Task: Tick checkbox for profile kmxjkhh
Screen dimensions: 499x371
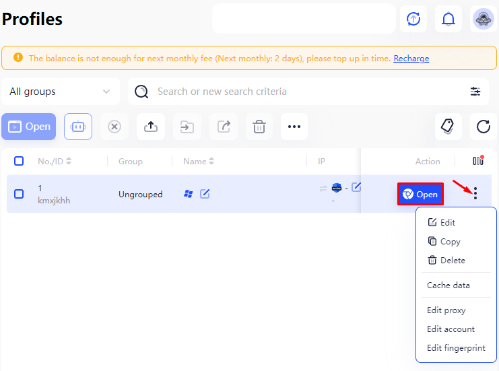Action: tap(19, 194)
